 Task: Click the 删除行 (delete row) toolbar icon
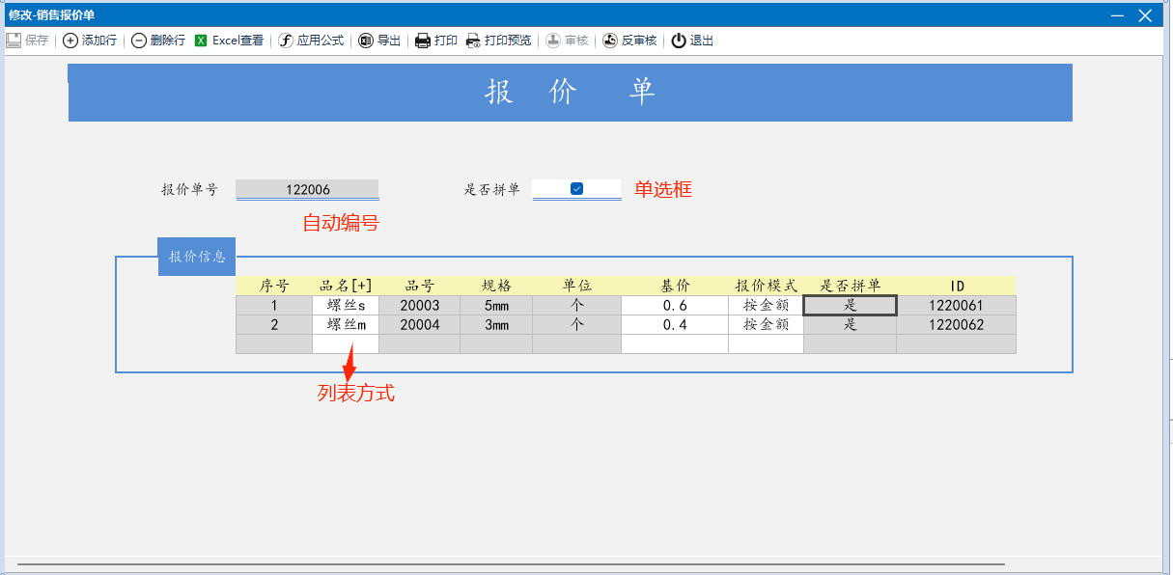[x=139, y=41]
